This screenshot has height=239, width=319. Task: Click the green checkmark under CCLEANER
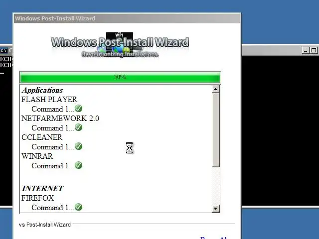(79, 146)
